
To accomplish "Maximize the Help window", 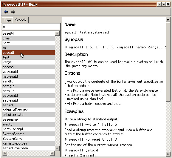I will (x=164, y=4).
